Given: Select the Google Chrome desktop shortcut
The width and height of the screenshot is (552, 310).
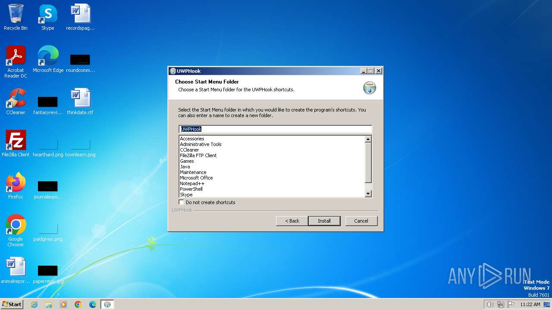Looking at the screenshot, I should pyautogui.click(x=16, y=231).
